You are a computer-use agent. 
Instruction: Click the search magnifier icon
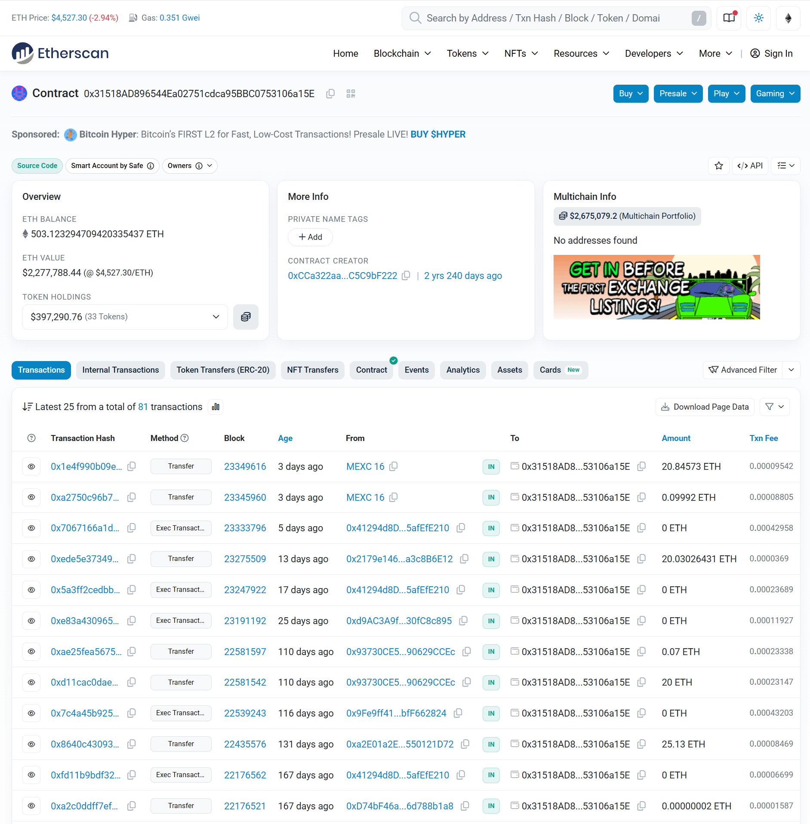tap(415, 18)
